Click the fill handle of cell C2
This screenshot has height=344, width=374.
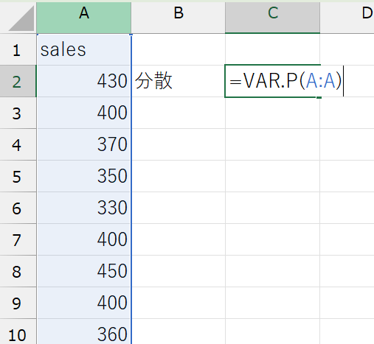point(319,97)
